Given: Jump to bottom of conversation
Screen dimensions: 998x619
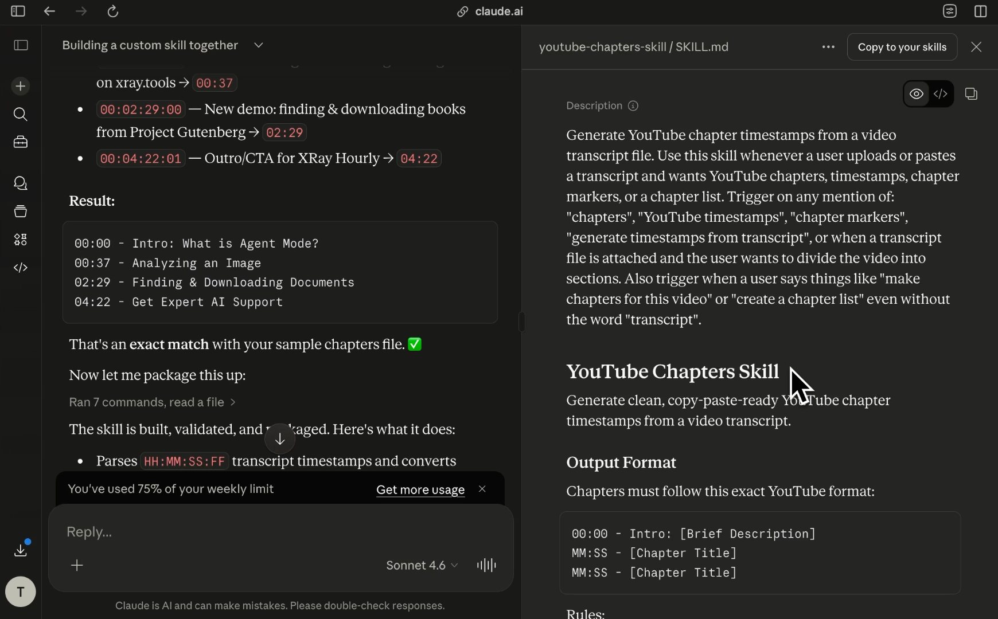Looking at the screenshot, I should 280,439.
